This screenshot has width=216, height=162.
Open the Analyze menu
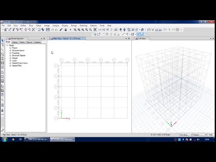[x=56, y=26]
